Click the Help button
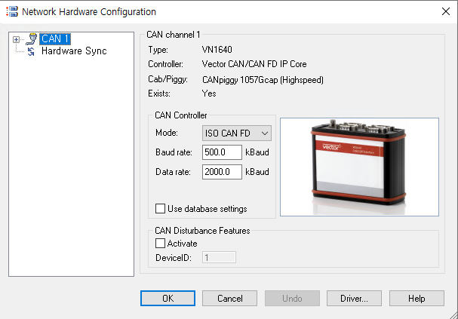This screenshot has height=319, width=458. (417, 299)
